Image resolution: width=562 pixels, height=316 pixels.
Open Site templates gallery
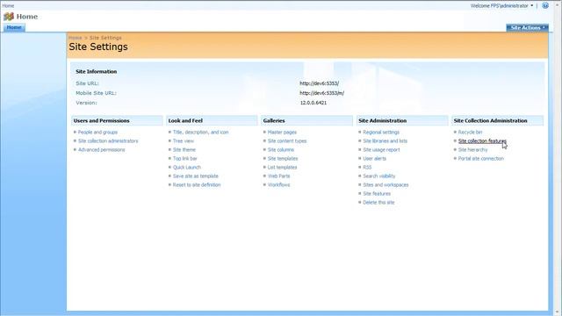click(283, 158)
